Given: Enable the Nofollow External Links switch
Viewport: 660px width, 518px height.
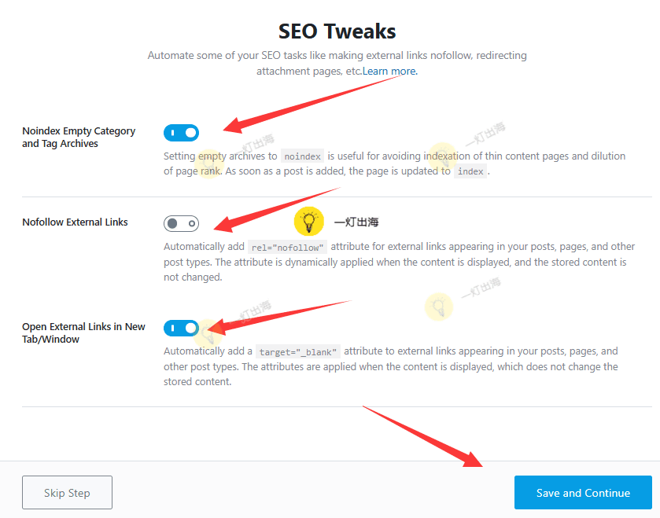Looking at the screenshot, I should [181, 224].
